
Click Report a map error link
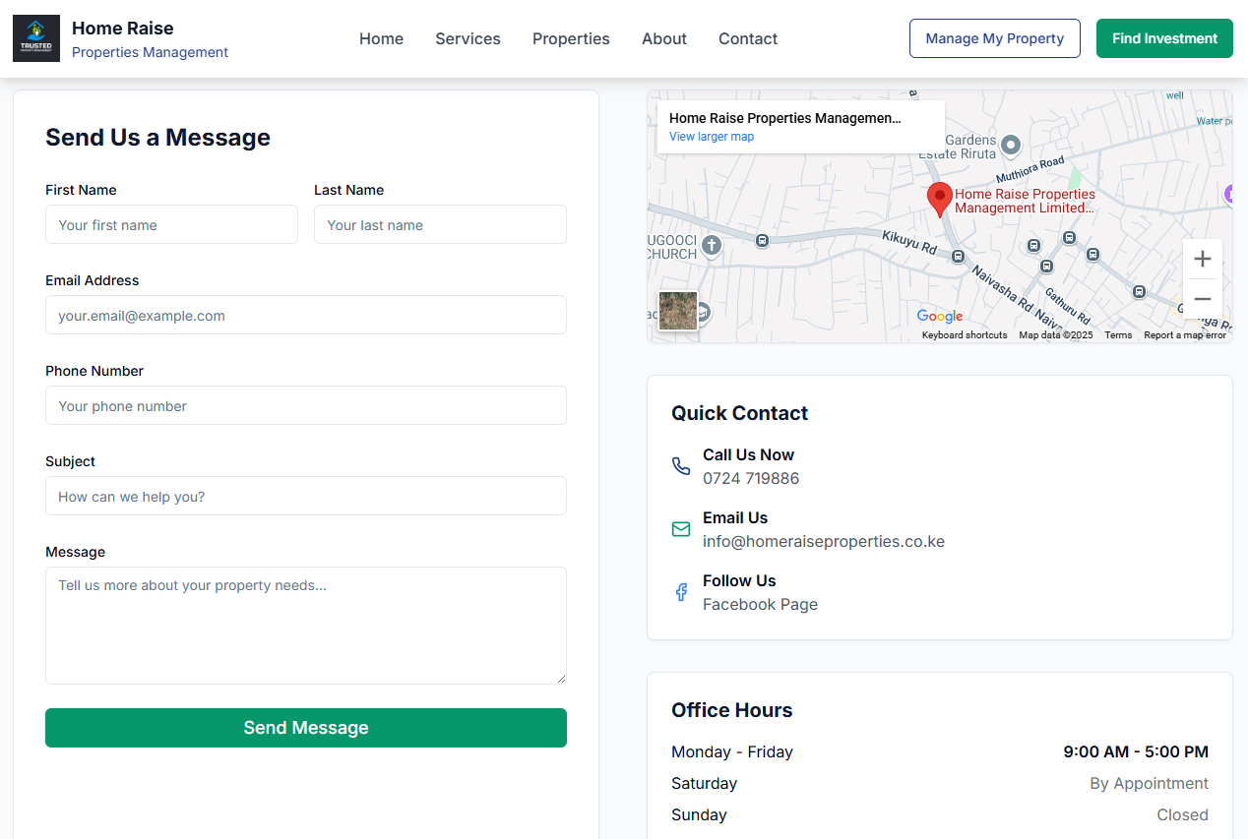tap(1185, 335)
